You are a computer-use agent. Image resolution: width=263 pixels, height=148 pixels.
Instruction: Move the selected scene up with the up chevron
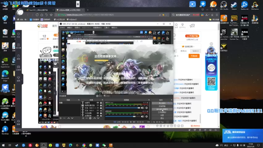68,118
